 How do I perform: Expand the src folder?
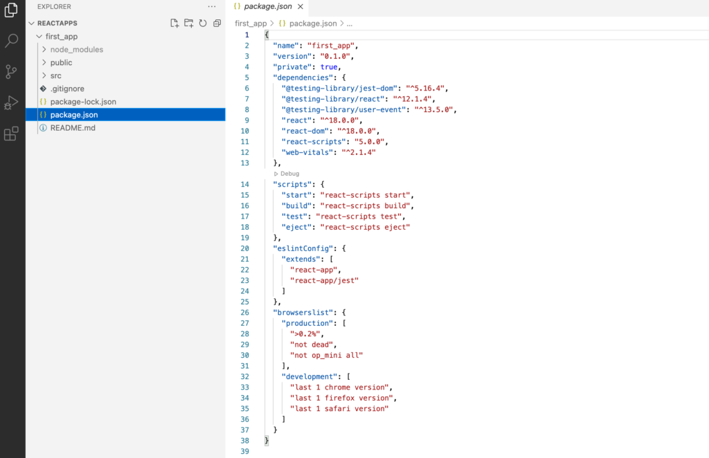[x=55, y=75]
